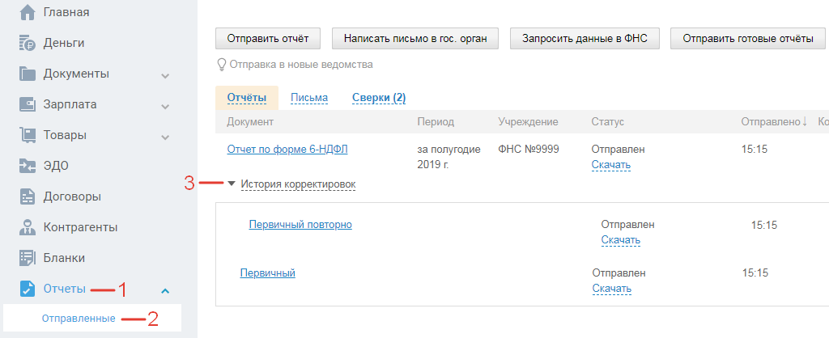Expand the Зарплата menu chevron
Image resolution: width=829 pixels, height=338 pixels.
click(x=165, y=106)
